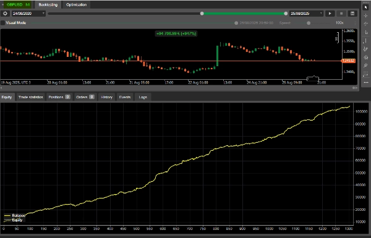Enable the Visual Mode checkbox

tap(3, 23)
